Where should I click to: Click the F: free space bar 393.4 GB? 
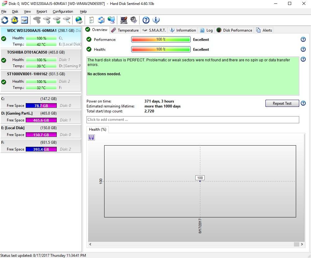[x=41, y=149]
